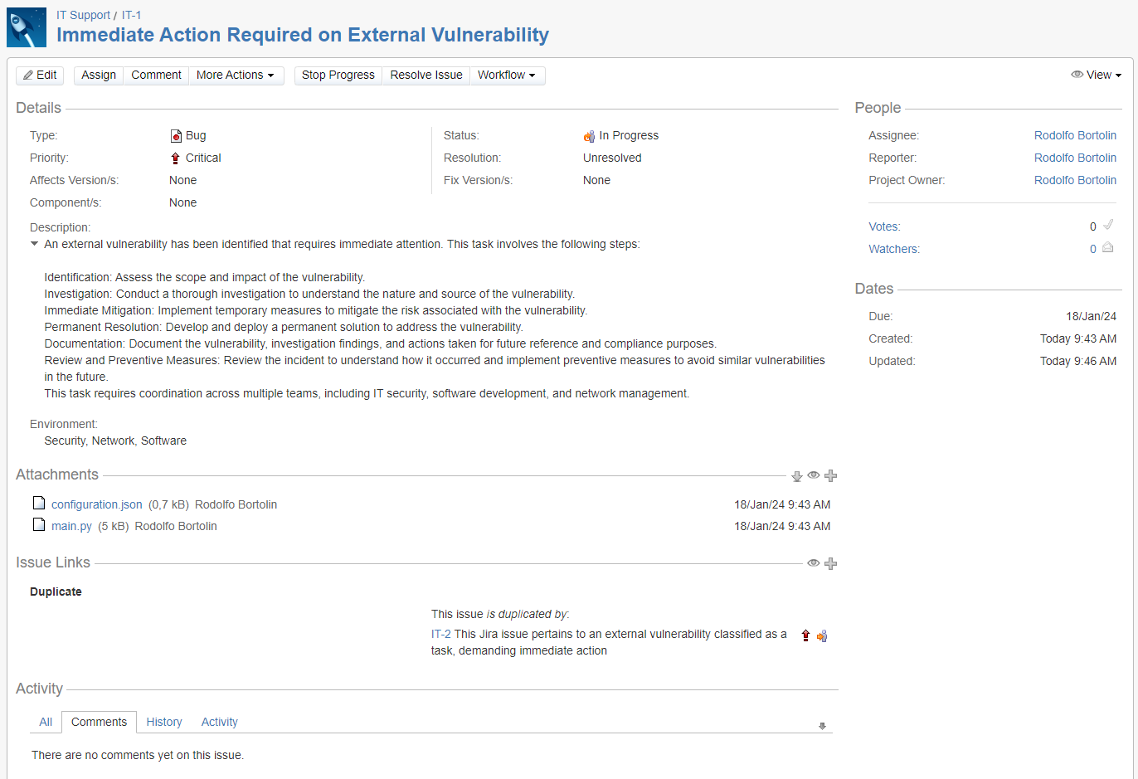
Task: Expand the Workflow dropdown menu
Action: pyautogui.click(x=507, y=75)
